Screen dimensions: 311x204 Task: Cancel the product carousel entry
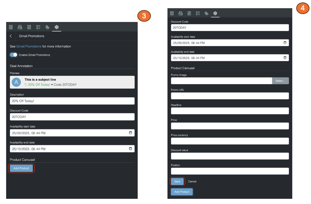click(192, 181)
